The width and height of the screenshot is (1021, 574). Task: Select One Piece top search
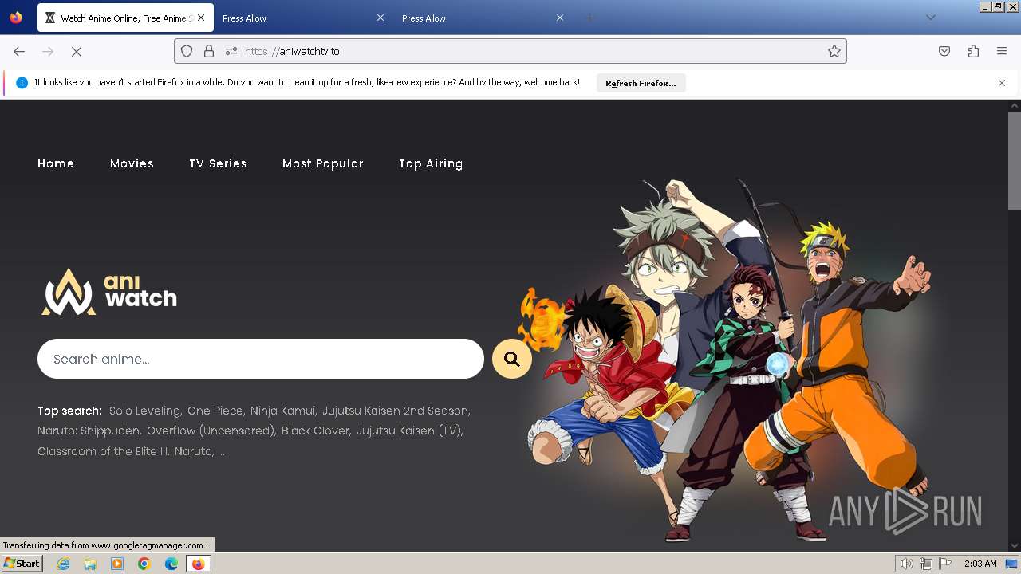[215, 411]
